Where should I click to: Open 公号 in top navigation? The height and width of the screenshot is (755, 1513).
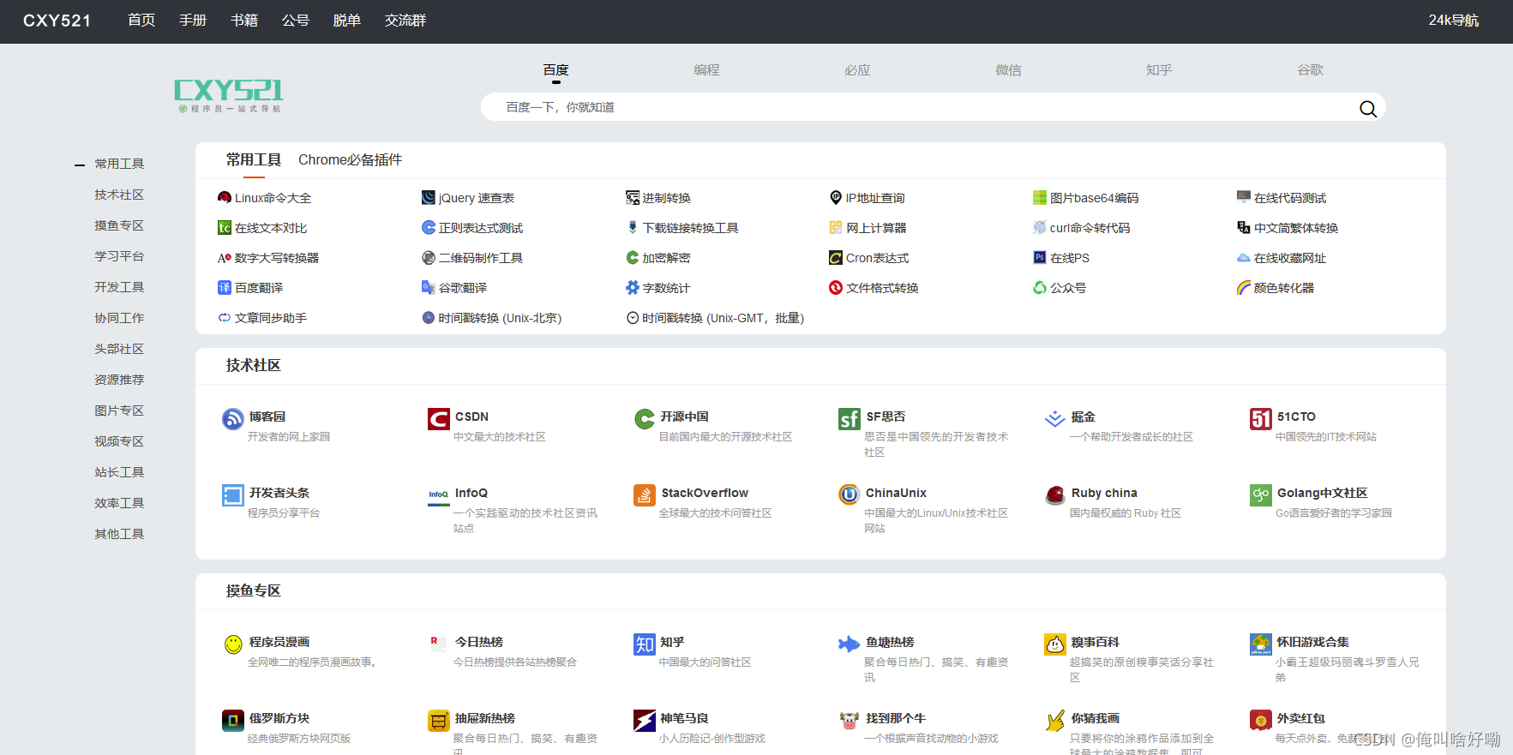[296, 21]
